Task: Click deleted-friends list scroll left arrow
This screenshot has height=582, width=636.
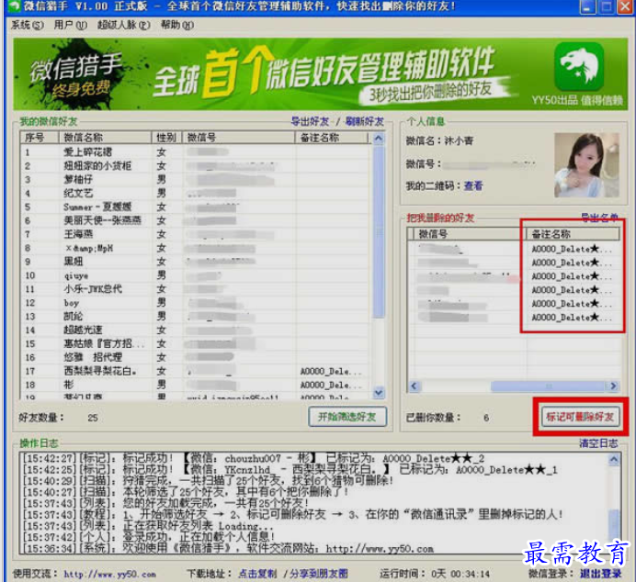Action: tap(414, 386)
